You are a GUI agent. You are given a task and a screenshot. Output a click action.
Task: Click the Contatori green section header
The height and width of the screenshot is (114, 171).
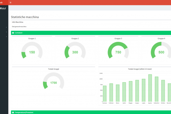pyautogui.click(x=91, y=33)
